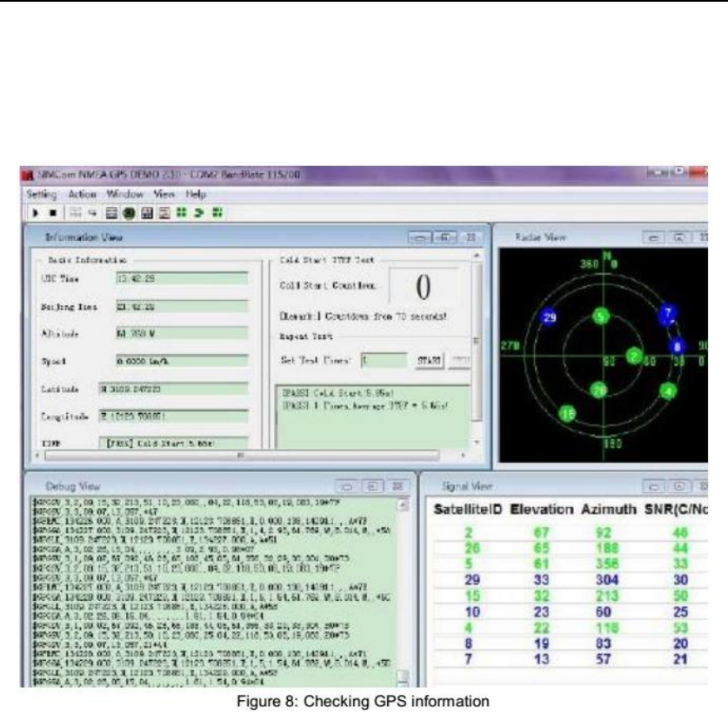Viewport: 728px width, 714px height.
Task: Click green satellite 26 on the radar
Action: pyautogui.click(x=599, y=390)
